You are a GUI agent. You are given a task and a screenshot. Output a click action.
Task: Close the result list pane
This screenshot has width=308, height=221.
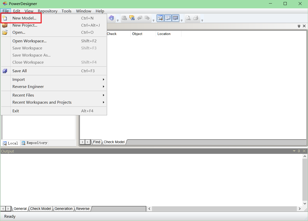[x=304, y=26]
